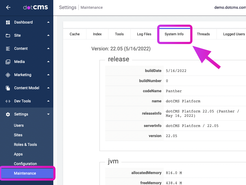
Task: Expand the Dev Tools section arrow
Action: tap(48, 101)
